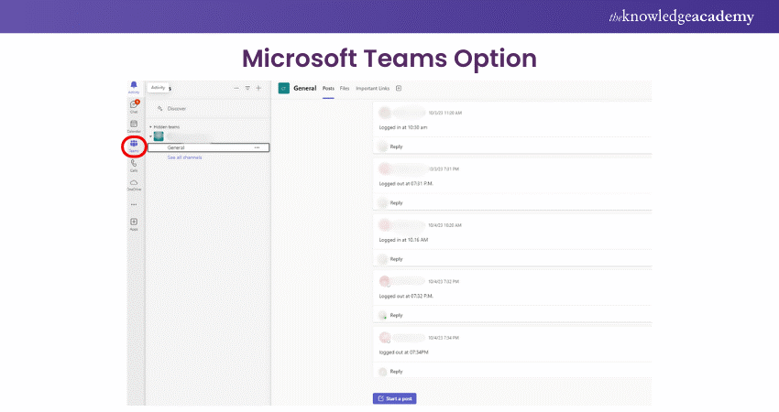Open Chat from the left sidebar

click(x=134, y=105)
